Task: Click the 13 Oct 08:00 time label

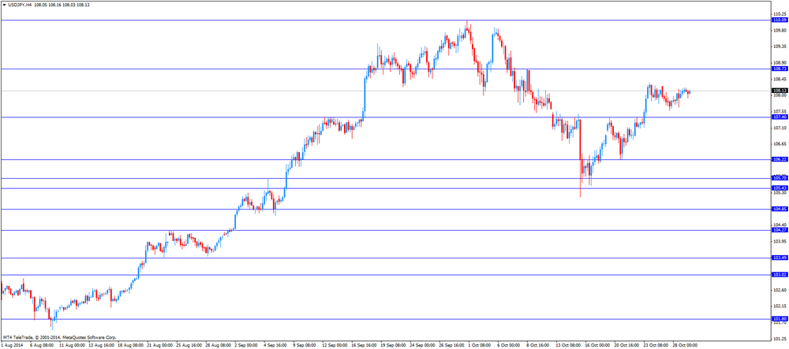Action: 569,346
